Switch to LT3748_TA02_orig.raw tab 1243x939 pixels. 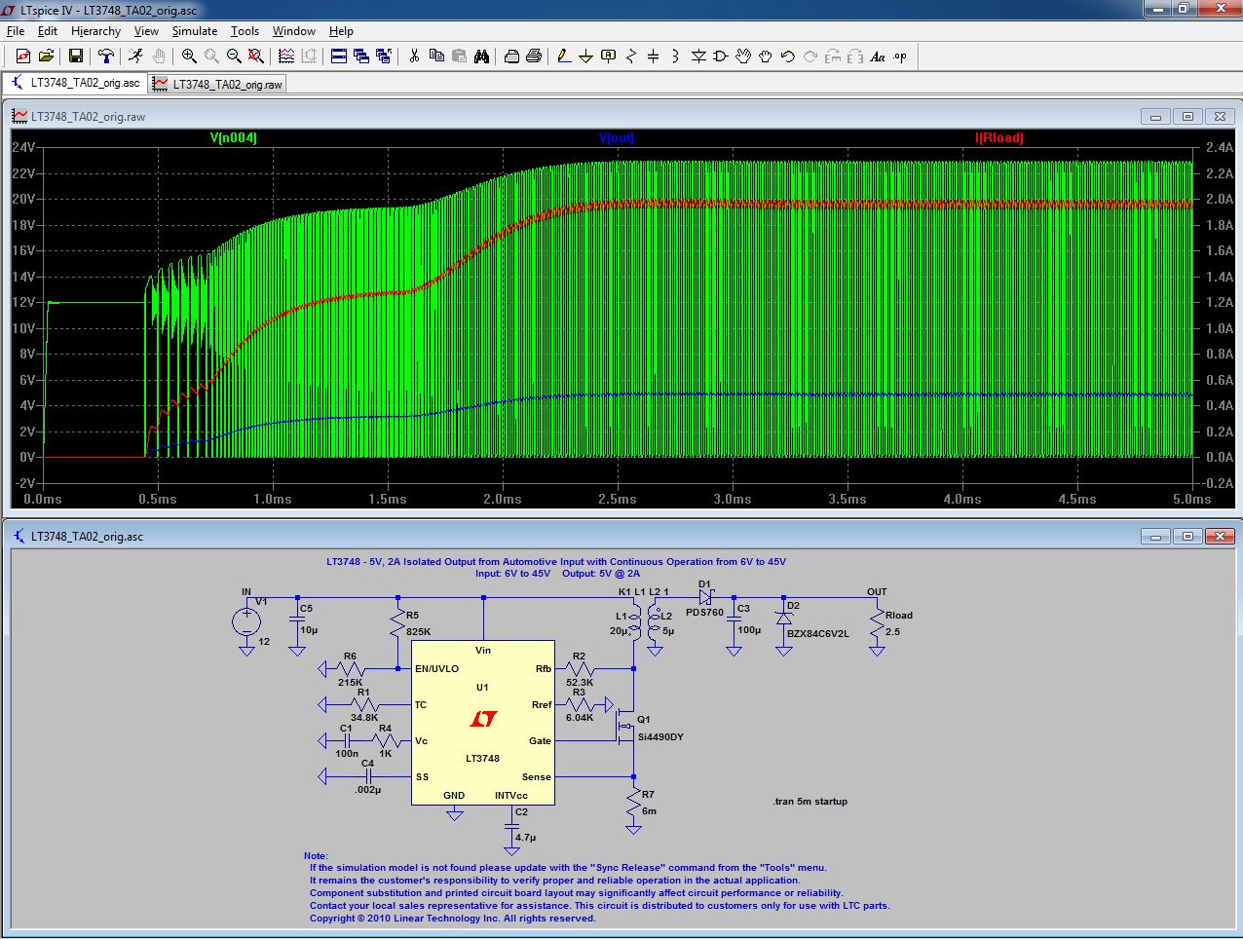218,85
